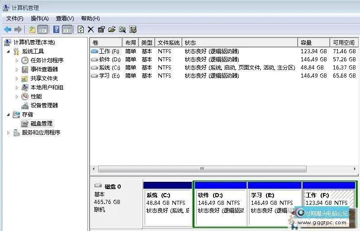Select the 软件 (D:) volume row
This screenshot has height=231, width=360.
tap(224, 60)
